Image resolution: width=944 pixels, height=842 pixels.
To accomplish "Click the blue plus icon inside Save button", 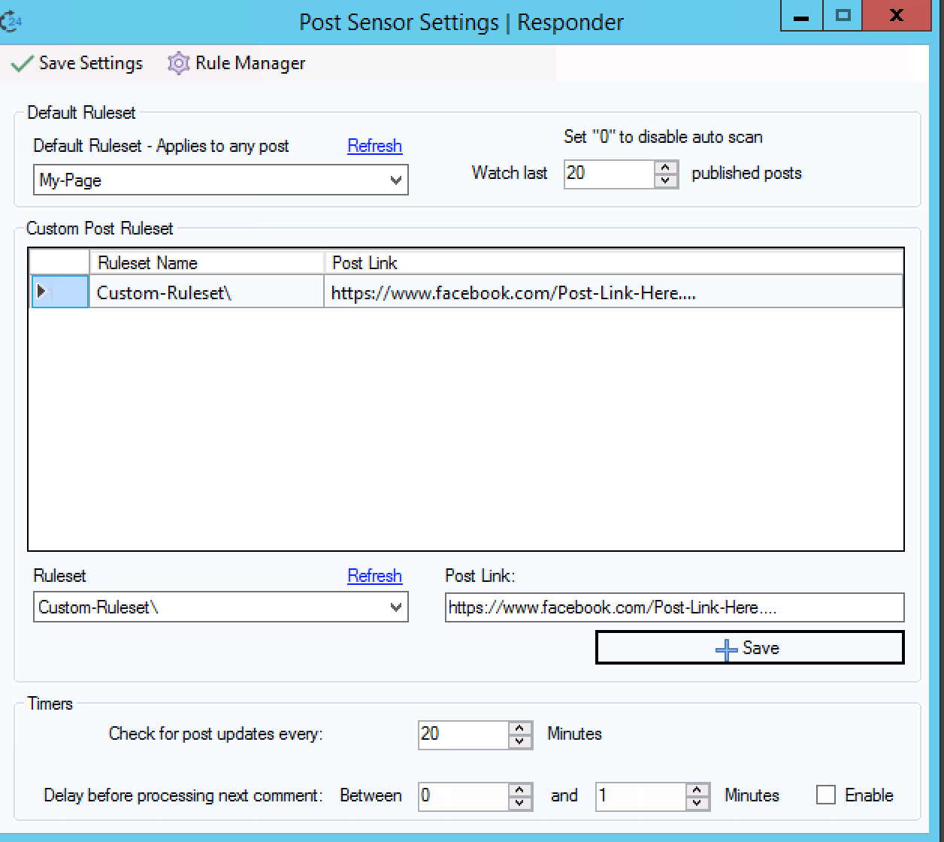I will (x=726, y=648).
